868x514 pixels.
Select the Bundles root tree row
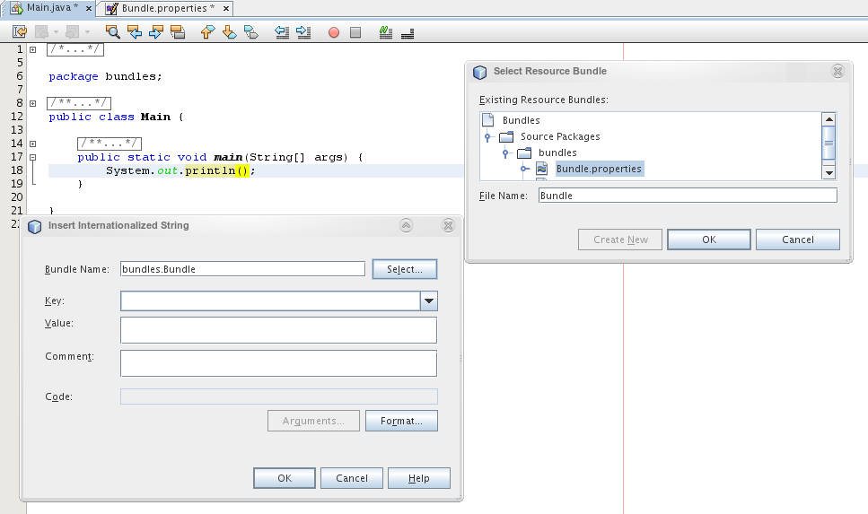(x=521, y=120)
